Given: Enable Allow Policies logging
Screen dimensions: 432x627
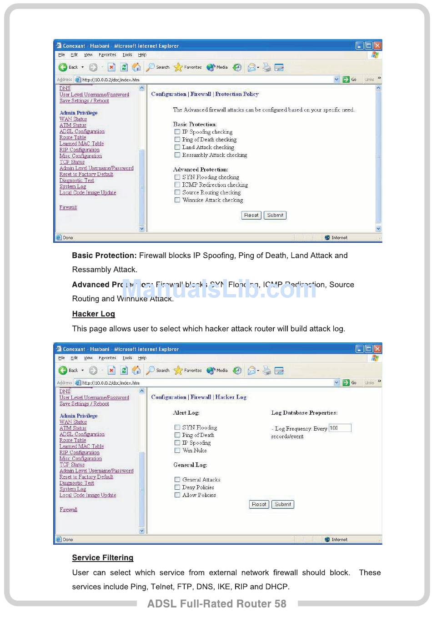Looking at the screenshot, I should [x=177, y=495].
